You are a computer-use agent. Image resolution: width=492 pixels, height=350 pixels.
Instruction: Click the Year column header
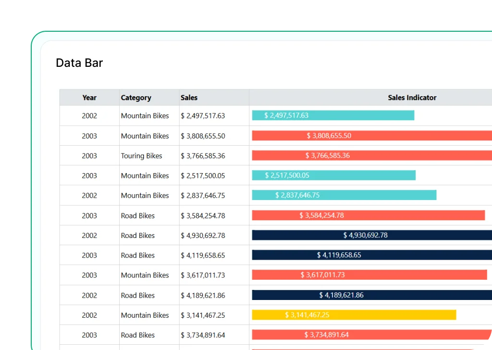(x=89, y=97)
